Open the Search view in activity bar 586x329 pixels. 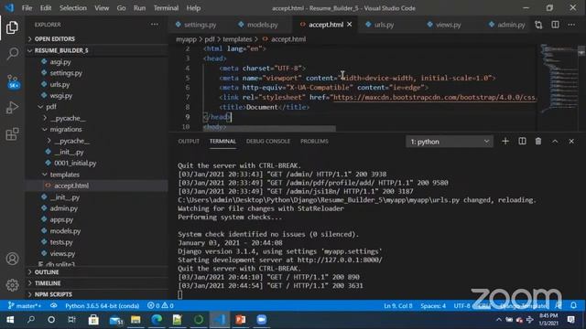pyautogui.click(x=12, y=54)
